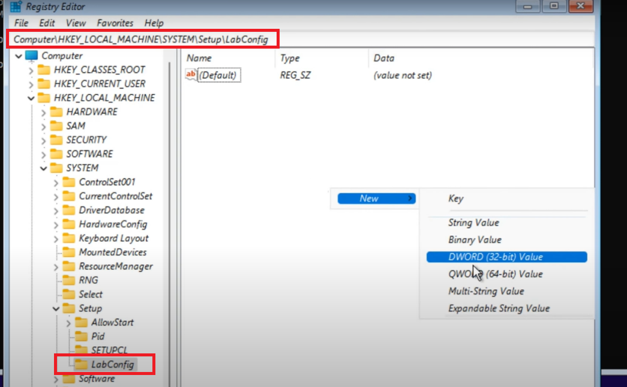Expand the AllowStart key arrow
This screenshot has height=387, width=627.
click(x=68, y=323)
